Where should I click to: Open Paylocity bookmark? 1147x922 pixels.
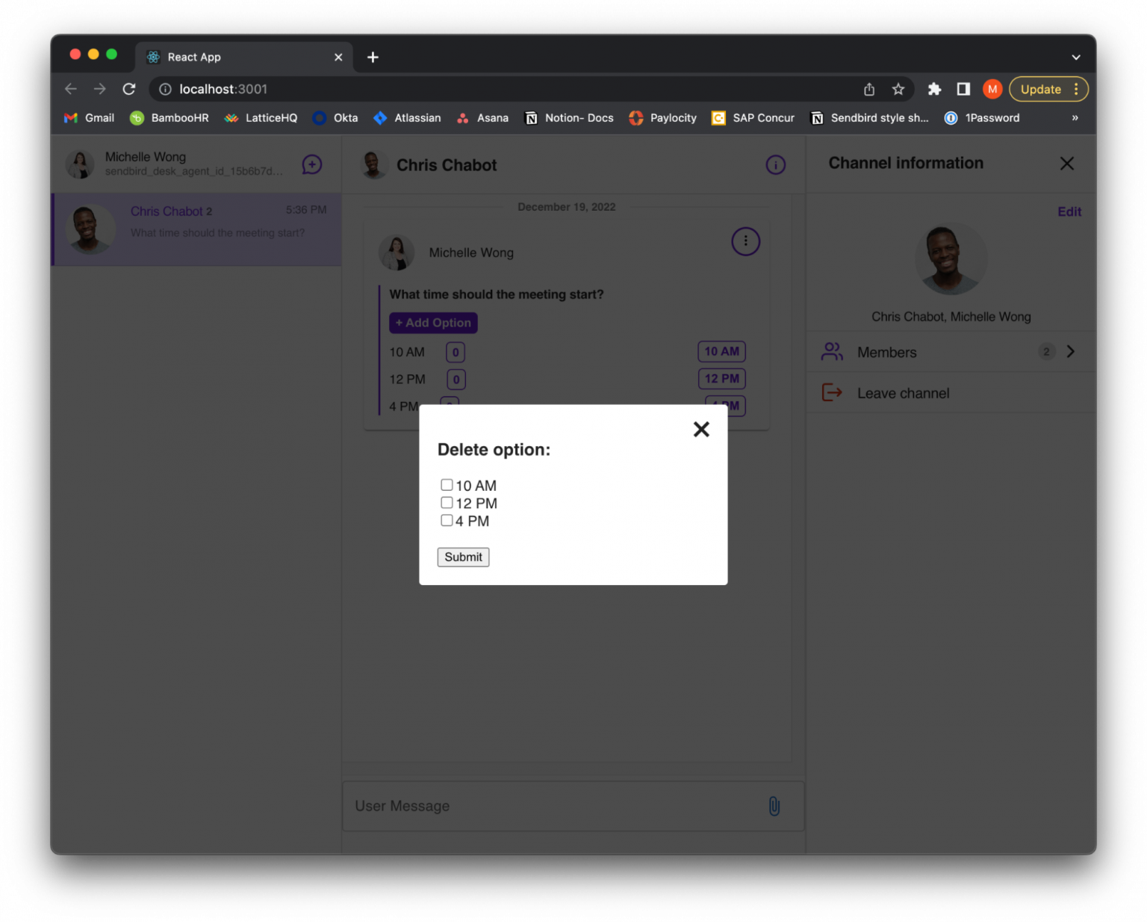[x=662, y=118]
